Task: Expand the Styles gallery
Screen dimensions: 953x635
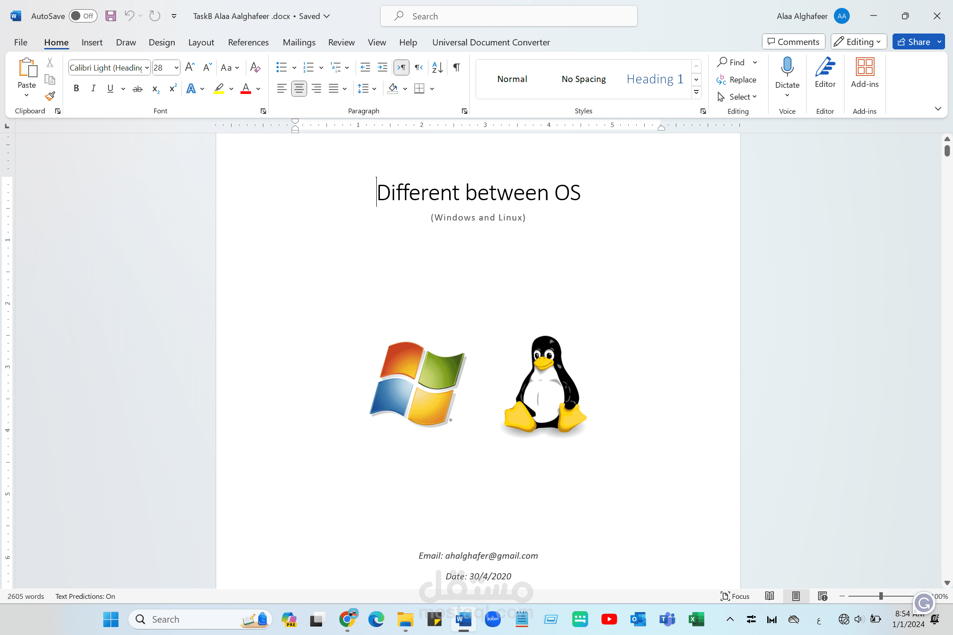Action: 696,92
